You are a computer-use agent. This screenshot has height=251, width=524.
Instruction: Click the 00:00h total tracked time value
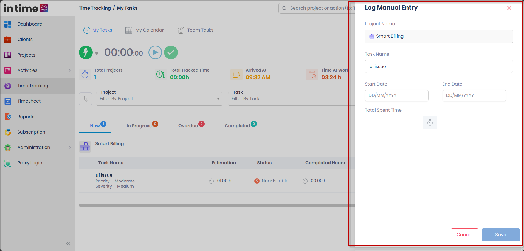[x=179, y=77]
